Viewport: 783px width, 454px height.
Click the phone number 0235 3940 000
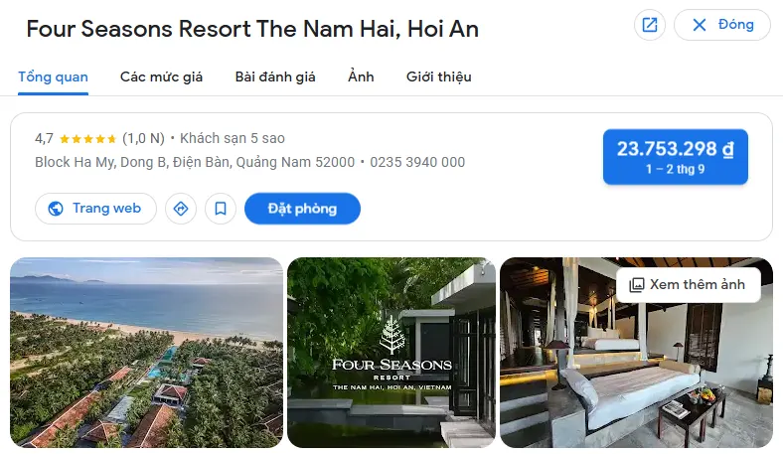point(417,162)
